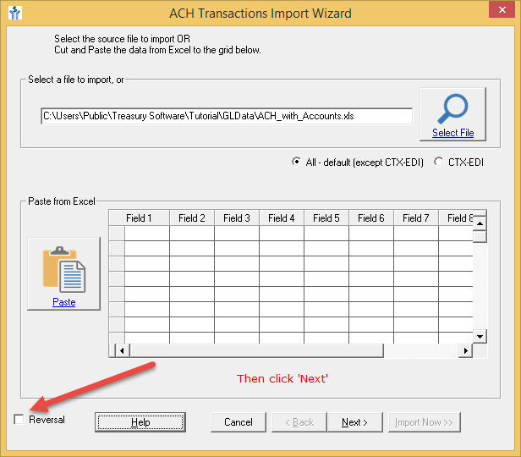
Task: Click inside the import file path field
Action: point(227,117)
